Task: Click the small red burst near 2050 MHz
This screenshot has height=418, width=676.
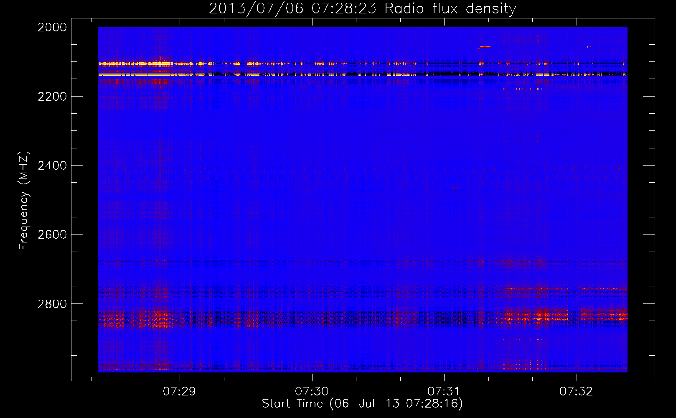Action: 485,47
